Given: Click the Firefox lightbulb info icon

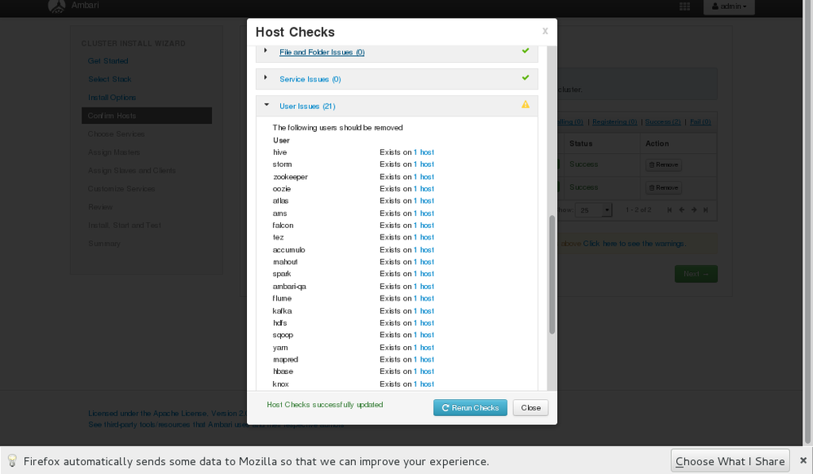Looking at the screenshot, I should click(12, 460).
